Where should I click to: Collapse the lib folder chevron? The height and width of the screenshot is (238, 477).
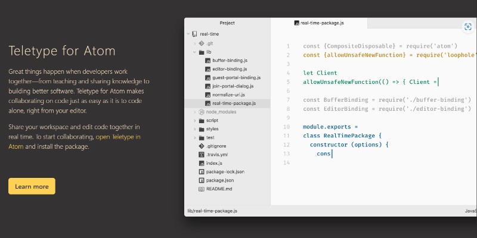click(195, 52)
